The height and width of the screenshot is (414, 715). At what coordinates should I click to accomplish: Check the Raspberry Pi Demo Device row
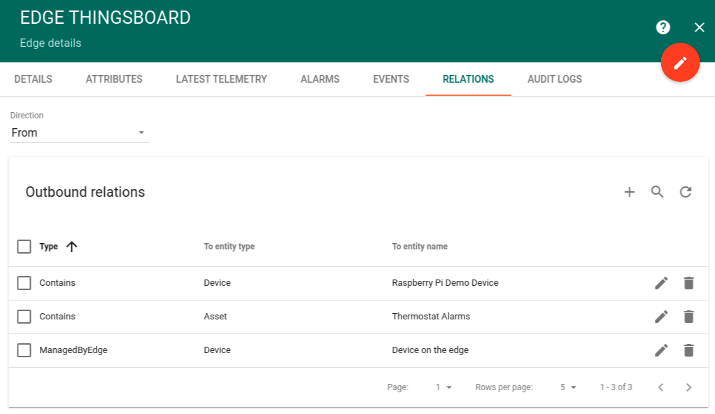click(x=24, y=283)
